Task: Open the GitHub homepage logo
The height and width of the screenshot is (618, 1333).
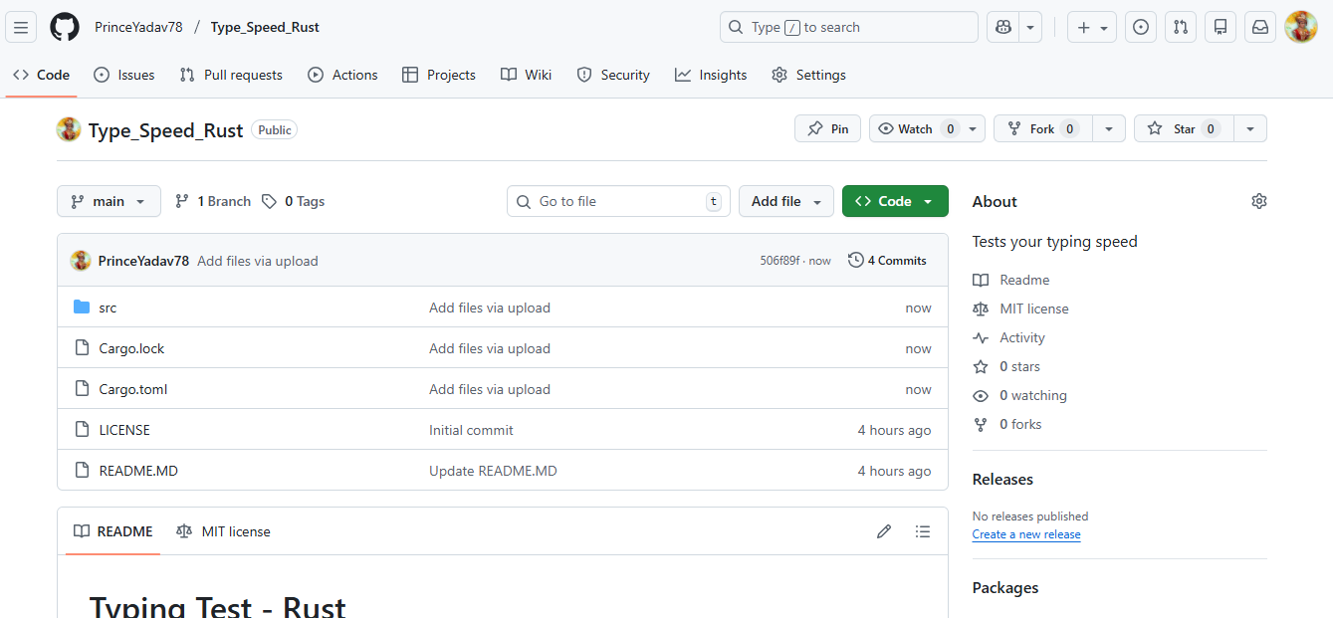Action: coord(65,27)
